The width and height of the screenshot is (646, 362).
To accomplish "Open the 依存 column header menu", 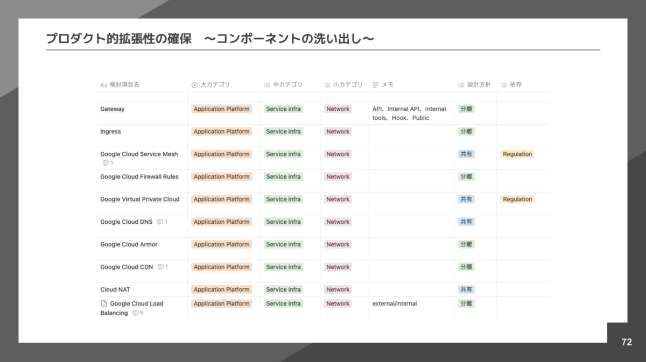I will tap(516, 84).
